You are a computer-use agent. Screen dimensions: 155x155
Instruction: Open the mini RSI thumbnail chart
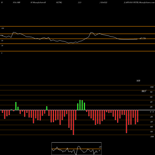coord(77,148)
